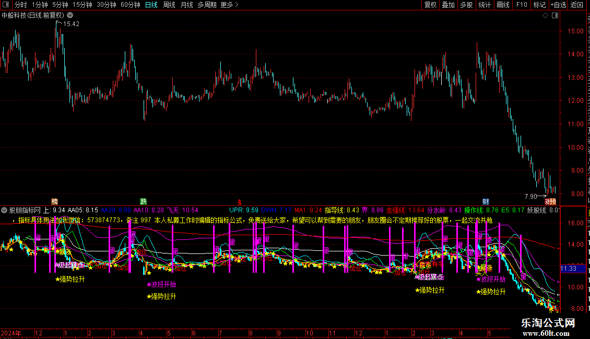Image resolution: width=590 pixels, height=339 pixels.
Task: Toggle the right side panel icon
Action: 555,16
